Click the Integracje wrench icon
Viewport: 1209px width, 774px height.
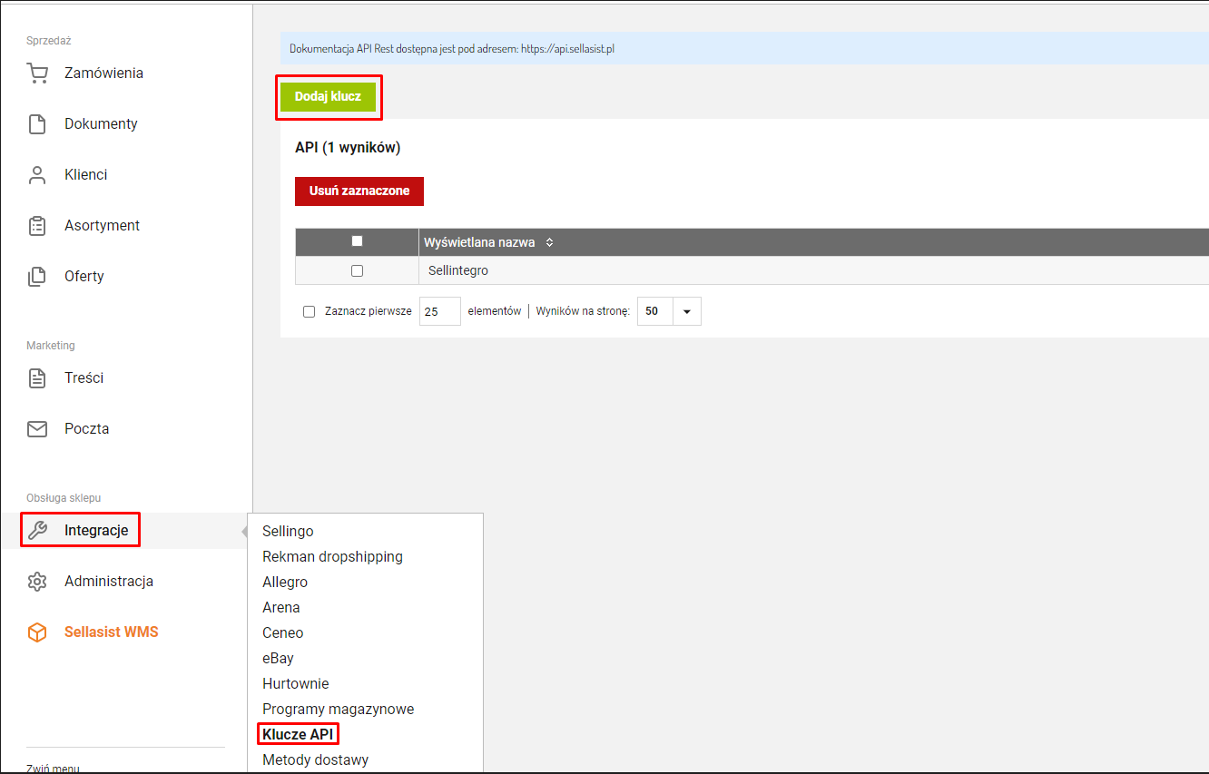pos(37,530)
